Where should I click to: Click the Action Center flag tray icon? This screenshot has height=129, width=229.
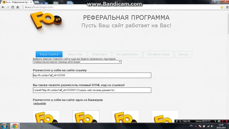click(200, 126)
